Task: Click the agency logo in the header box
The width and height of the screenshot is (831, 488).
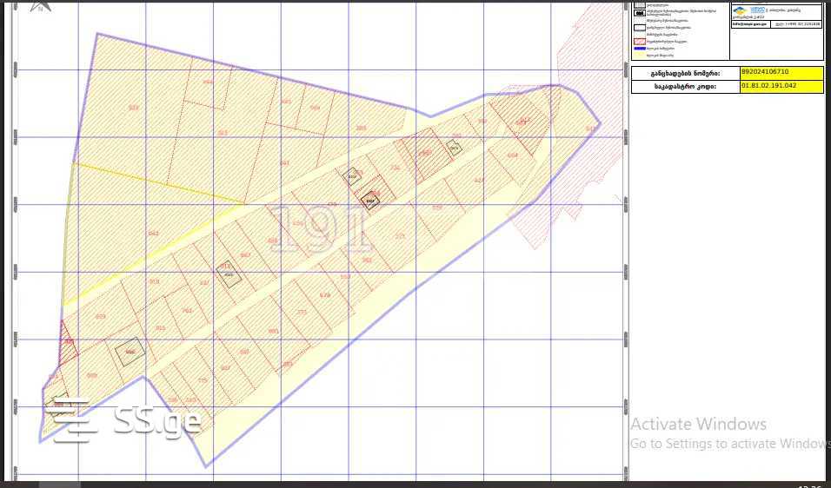Action: pyautogui.click(x=739, y=11)
